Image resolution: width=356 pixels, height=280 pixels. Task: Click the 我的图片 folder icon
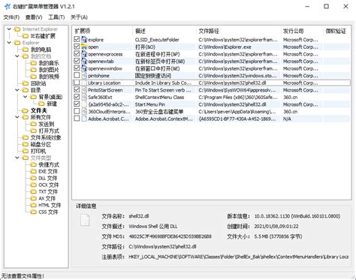[x=34, y=70]
